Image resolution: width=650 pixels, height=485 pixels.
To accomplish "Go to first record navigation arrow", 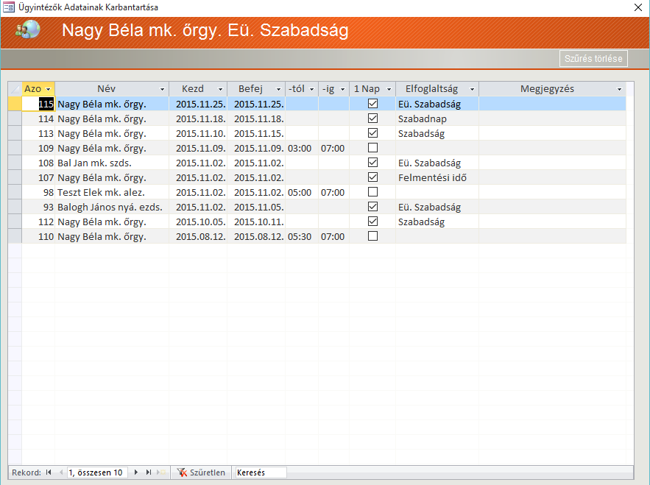I will [49, 472].
